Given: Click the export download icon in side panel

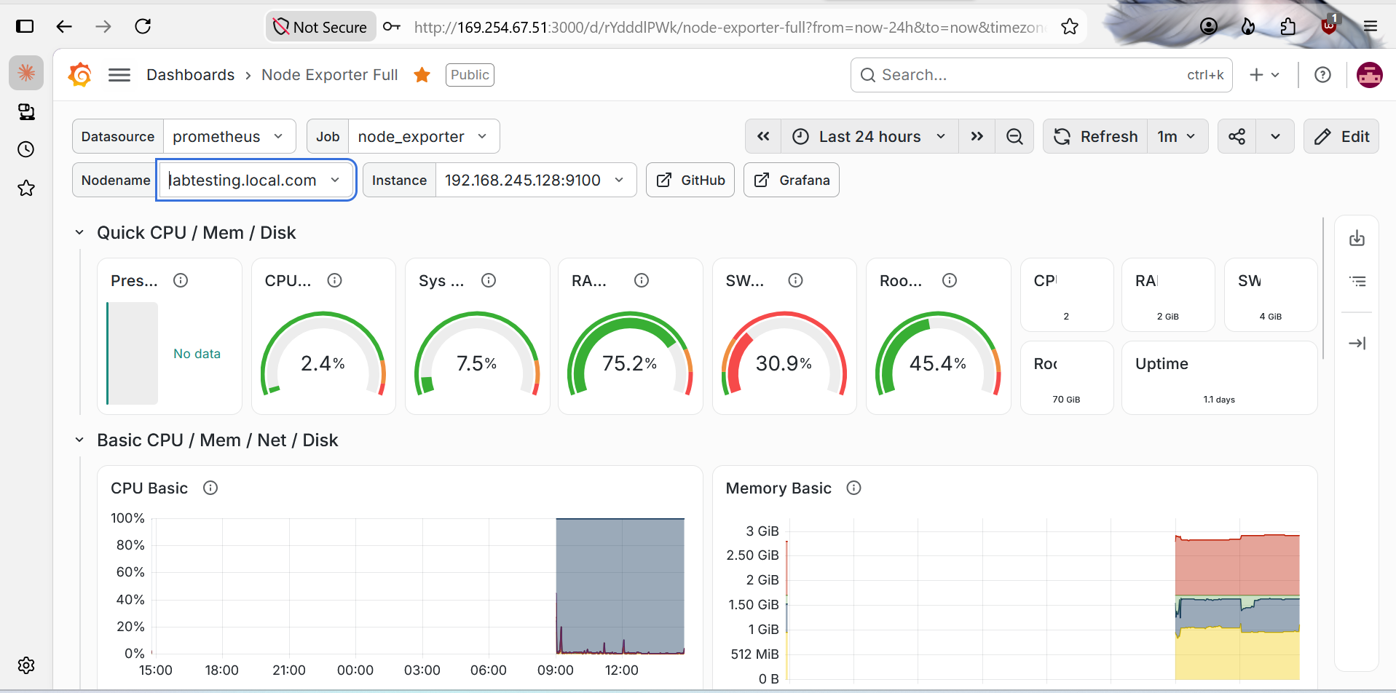Looking at the screenshot, I should click(x=1357, y=239).
